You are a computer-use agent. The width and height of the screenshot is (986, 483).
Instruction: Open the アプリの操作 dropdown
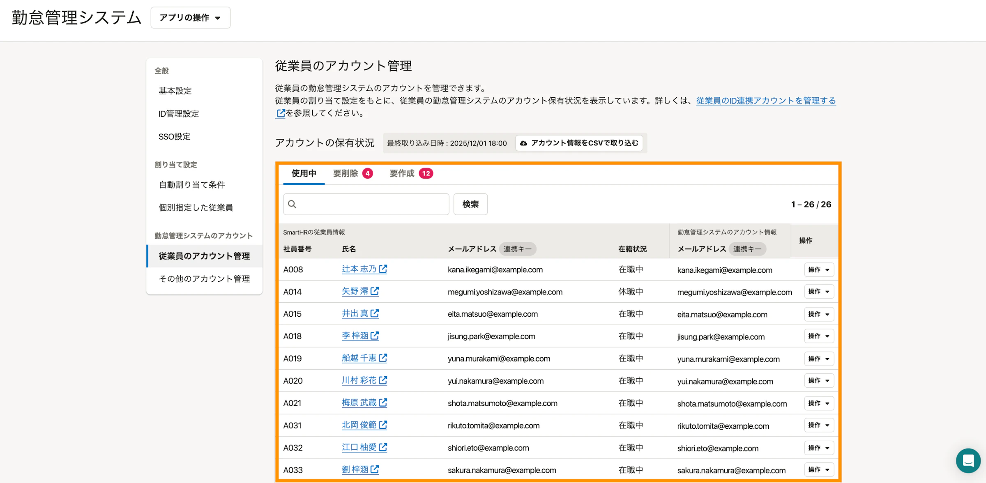pyautogui.click(x=190, y=18)
